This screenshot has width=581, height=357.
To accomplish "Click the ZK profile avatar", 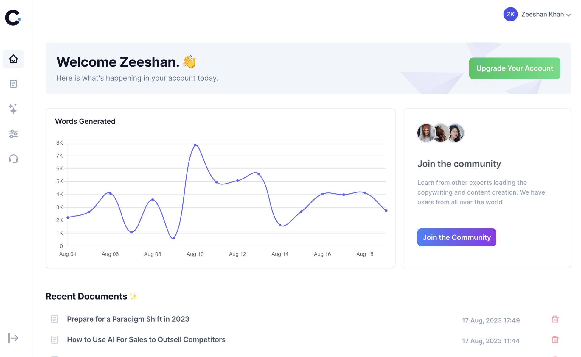I will [510, 14].
